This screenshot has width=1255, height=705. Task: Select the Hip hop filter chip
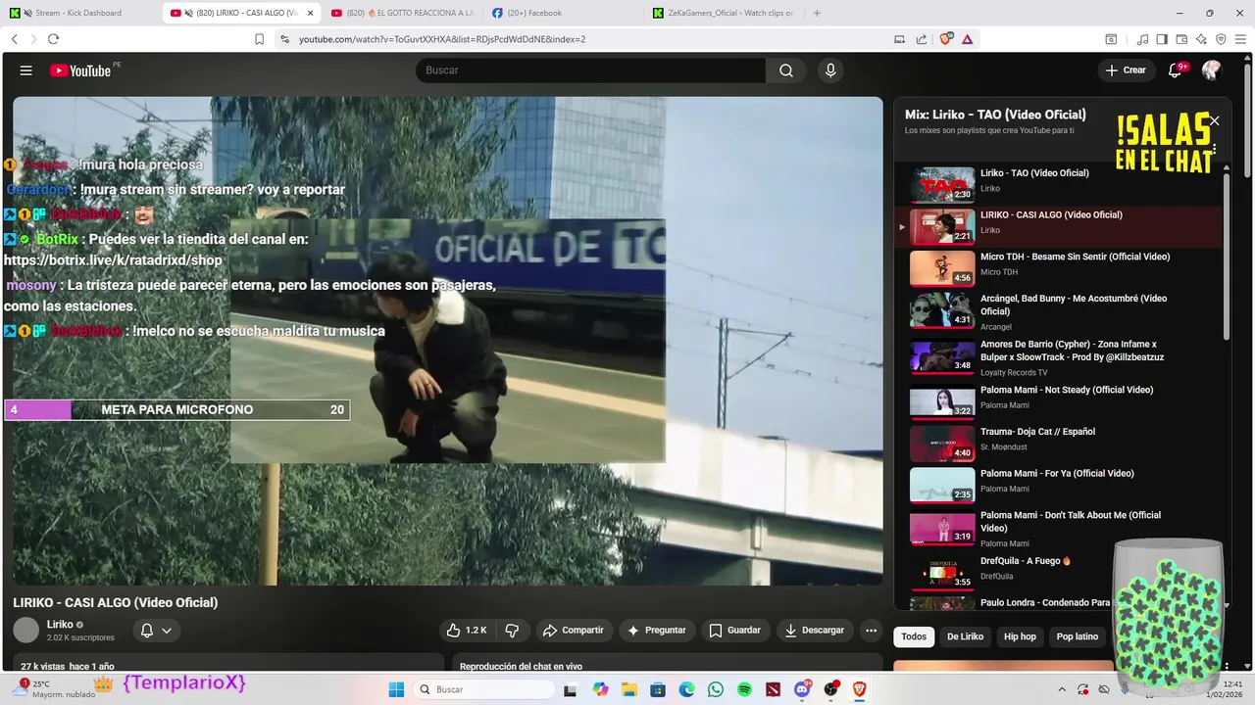(1020, 636)
